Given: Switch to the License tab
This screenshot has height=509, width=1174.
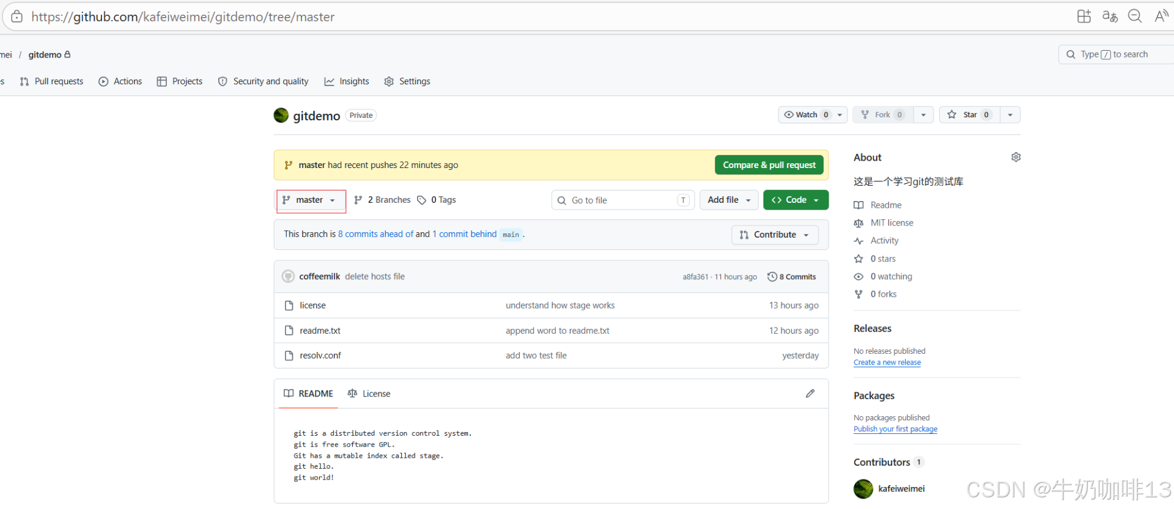Looking at the screenshot, I should coord(369,394).
